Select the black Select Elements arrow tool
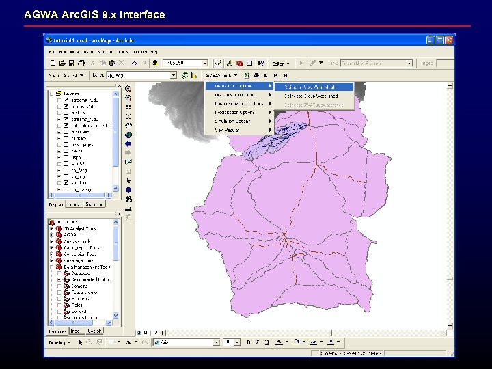This screenshot has height=369, width=492. 128,180
